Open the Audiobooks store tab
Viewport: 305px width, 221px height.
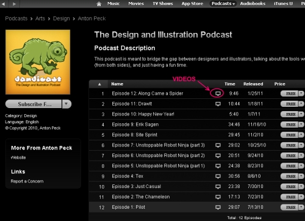click(x=253, y=4)
